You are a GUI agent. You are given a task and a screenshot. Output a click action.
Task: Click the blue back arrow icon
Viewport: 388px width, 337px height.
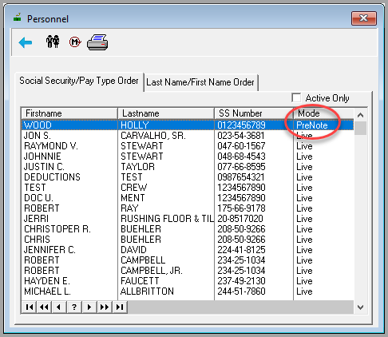pos(26,42)
